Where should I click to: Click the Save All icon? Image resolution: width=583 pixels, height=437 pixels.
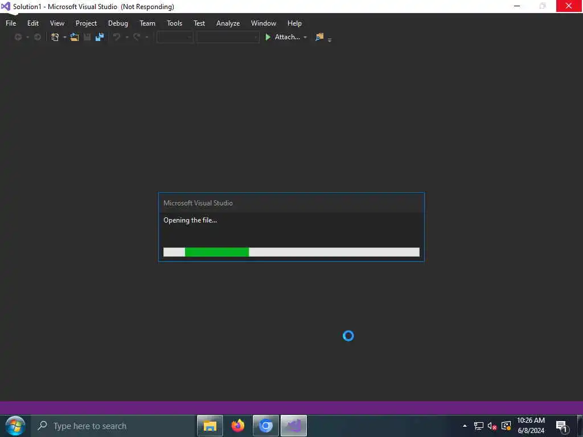click(x=99, y=37)
